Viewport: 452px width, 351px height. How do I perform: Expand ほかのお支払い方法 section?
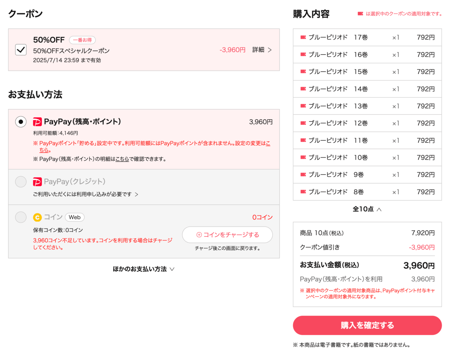tap(143, 269)
